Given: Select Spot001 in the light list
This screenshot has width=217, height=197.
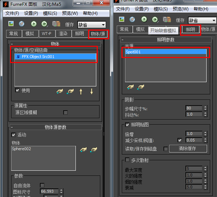Looking at the screenshot, I should (166, 52).
